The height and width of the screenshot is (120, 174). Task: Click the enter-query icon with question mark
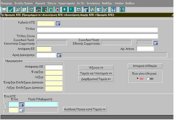pyautogui.click(x=18, y=10)
